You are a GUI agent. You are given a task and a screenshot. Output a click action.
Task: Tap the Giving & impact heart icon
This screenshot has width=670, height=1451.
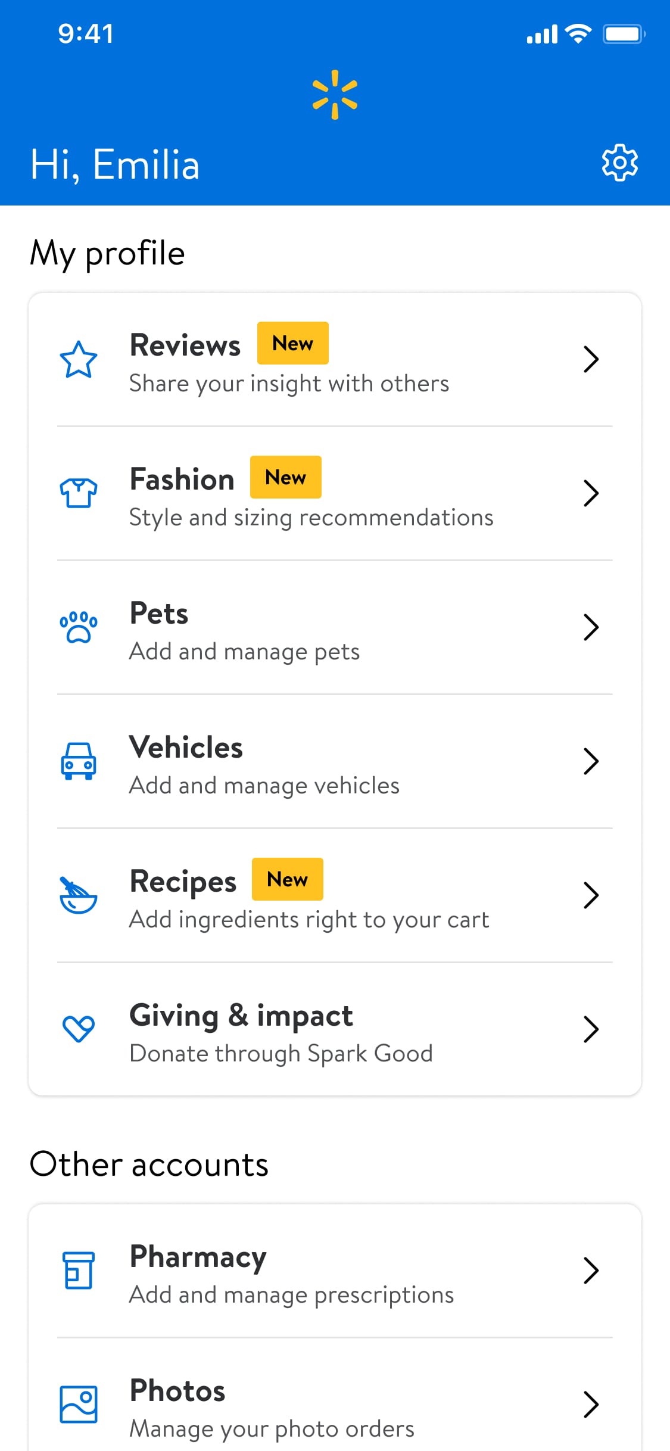79,1029
